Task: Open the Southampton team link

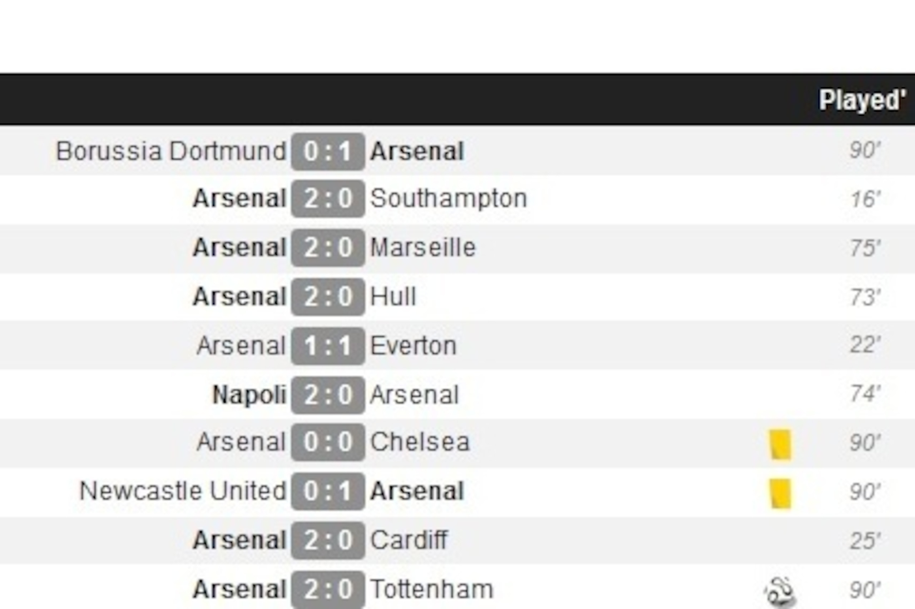Action: pos(449,199)
